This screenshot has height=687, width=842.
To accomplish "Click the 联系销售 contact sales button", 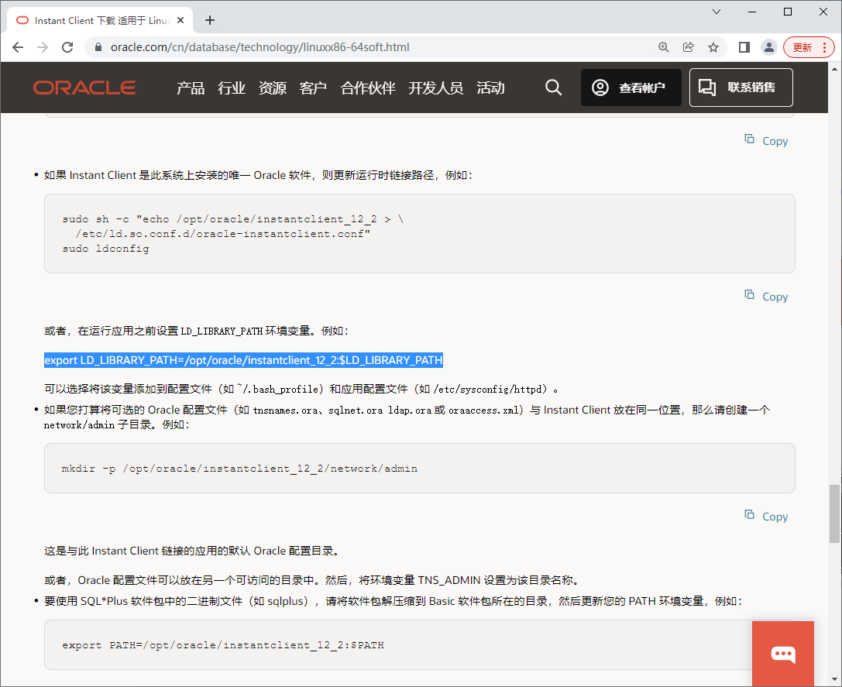I will [x=741, y=88].
